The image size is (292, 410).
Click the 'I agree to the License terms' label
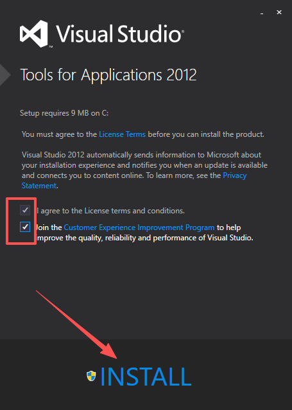click(110, 211)
